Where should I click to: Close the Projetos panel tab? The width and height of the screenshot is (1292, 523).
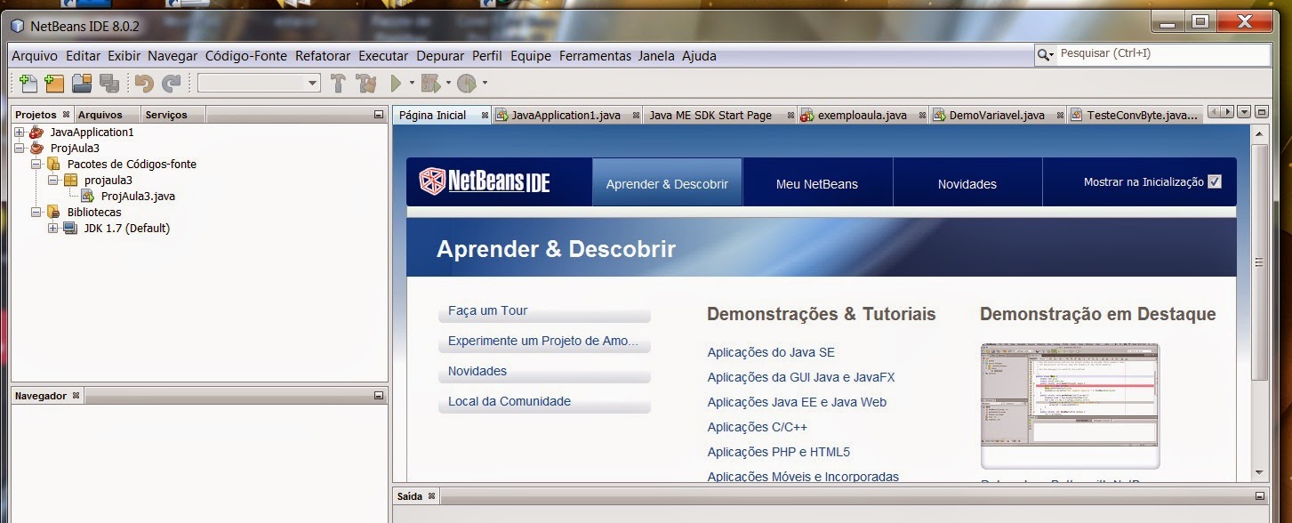[66, 115]
